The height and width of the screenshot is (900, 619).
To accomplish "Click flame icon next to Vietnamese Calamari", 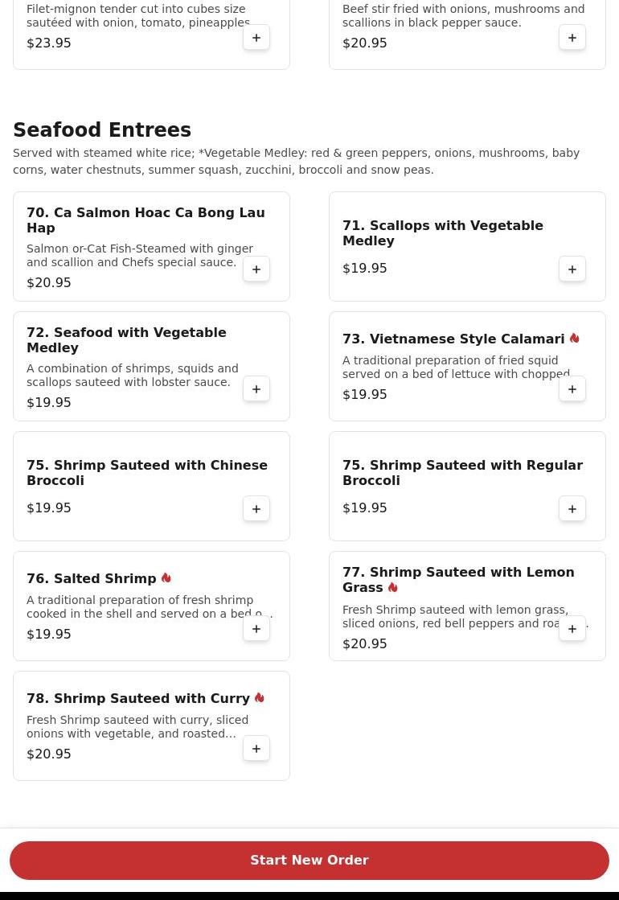I will [x=574, y=339].
